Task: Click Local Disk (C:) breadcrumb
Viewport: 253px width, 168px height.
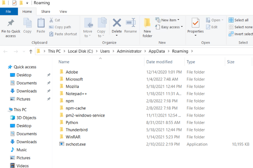Action: 80,51
